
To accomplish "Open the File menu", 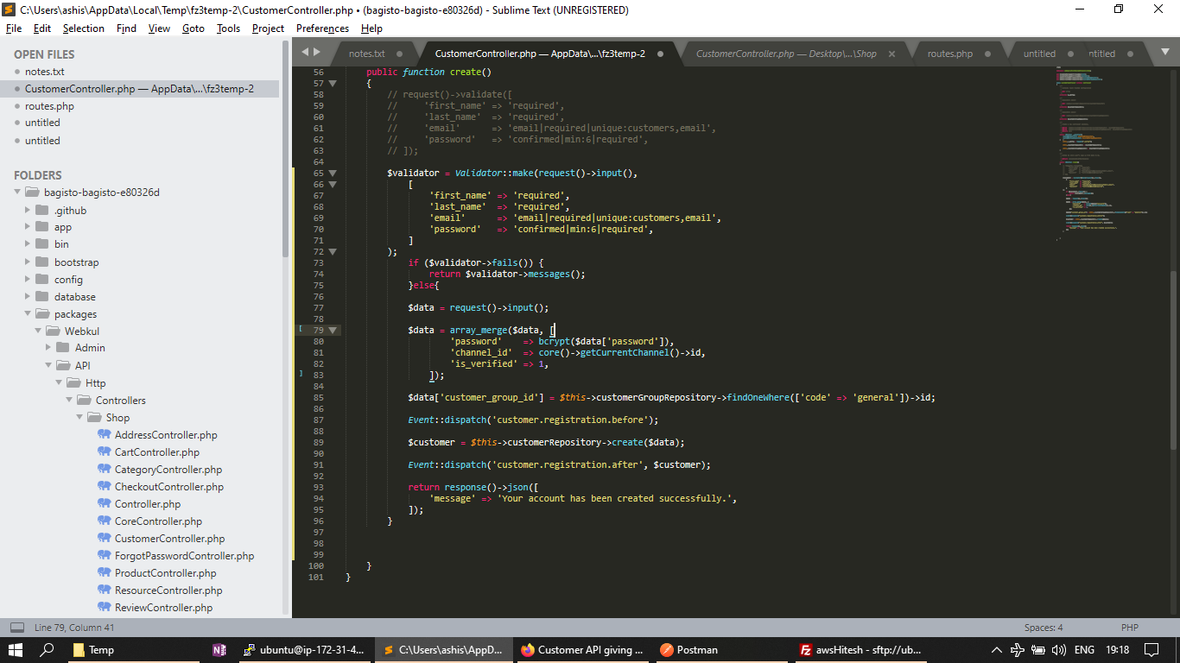I will [x=14, y=28].
